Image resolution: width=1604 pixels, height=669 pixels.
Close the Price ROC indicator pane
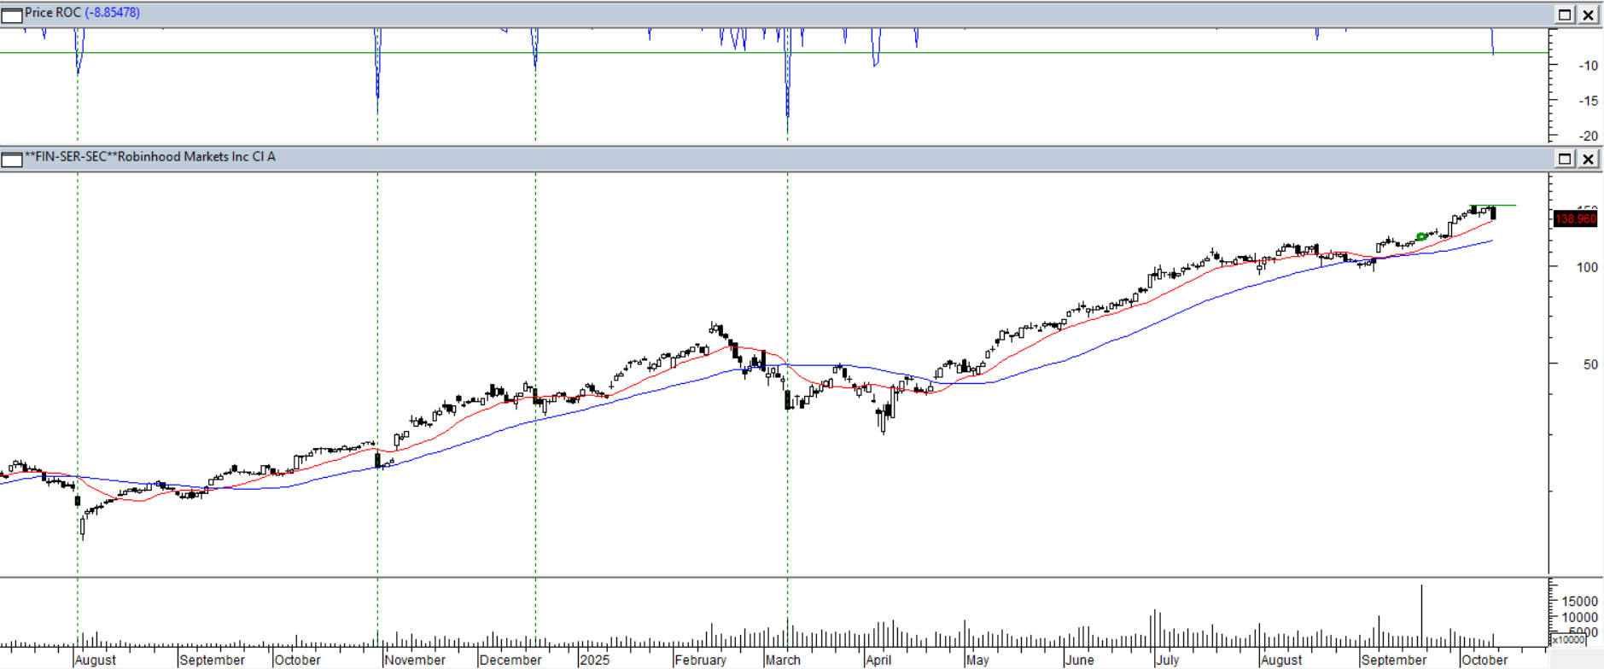1588,15
